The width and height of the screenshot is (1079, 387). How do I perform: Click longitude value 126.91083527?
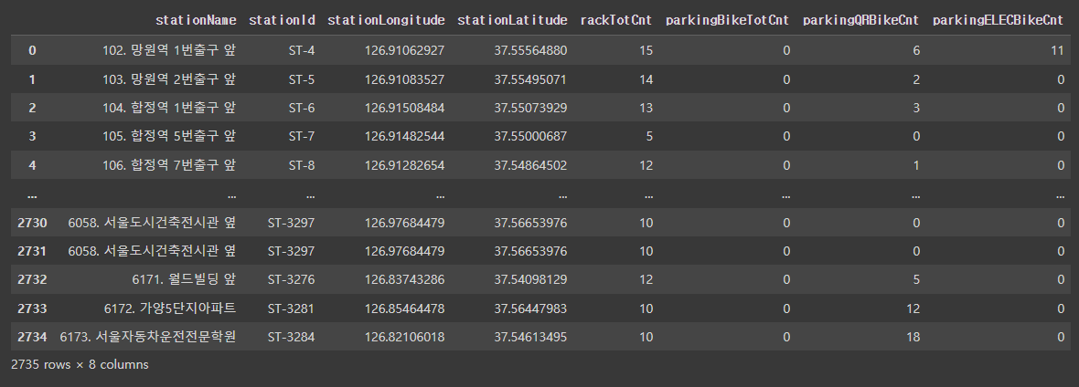pyautogui.click(x=404, y=79)
